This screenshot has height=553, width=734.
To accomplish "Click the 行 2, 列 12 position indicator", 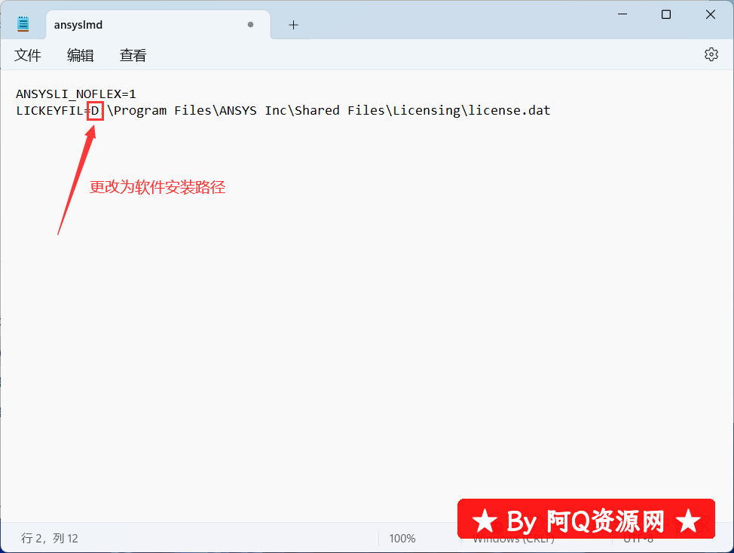I will (x=50, y=539).
